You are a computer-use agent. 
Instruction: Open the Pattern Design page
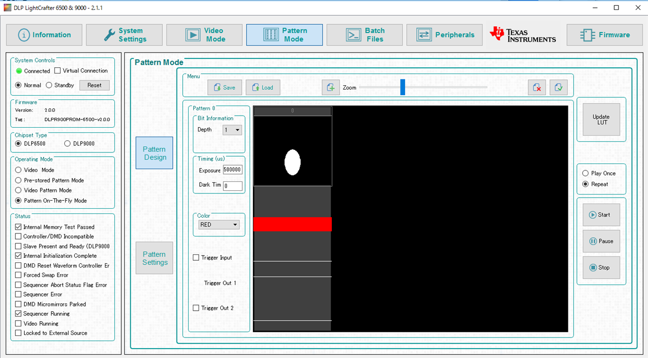tap(154, 153)
